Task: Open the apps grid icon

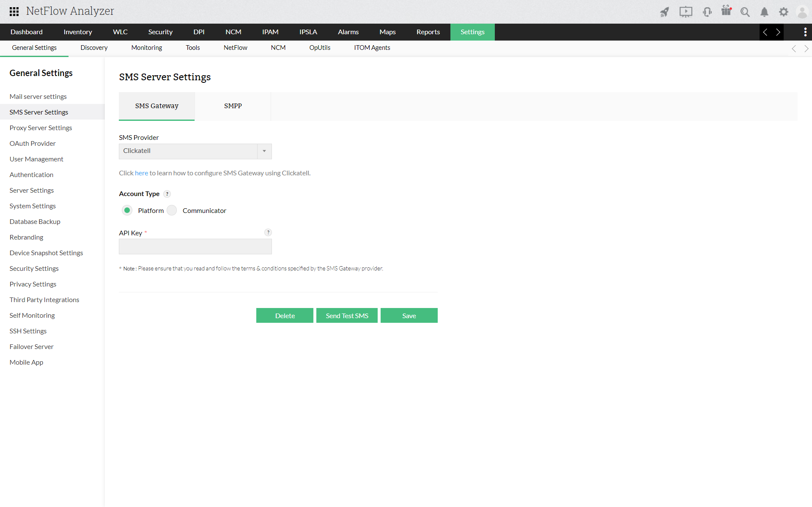Action: click(14, 11)
